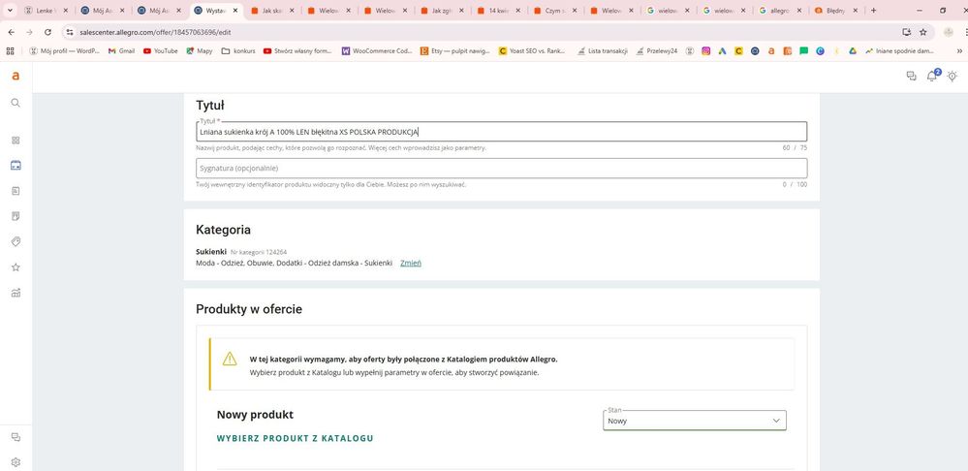Switch to the "Błędny" browser tab
The width and height of the screenshot is (968, 471).
tap(832, 11)
